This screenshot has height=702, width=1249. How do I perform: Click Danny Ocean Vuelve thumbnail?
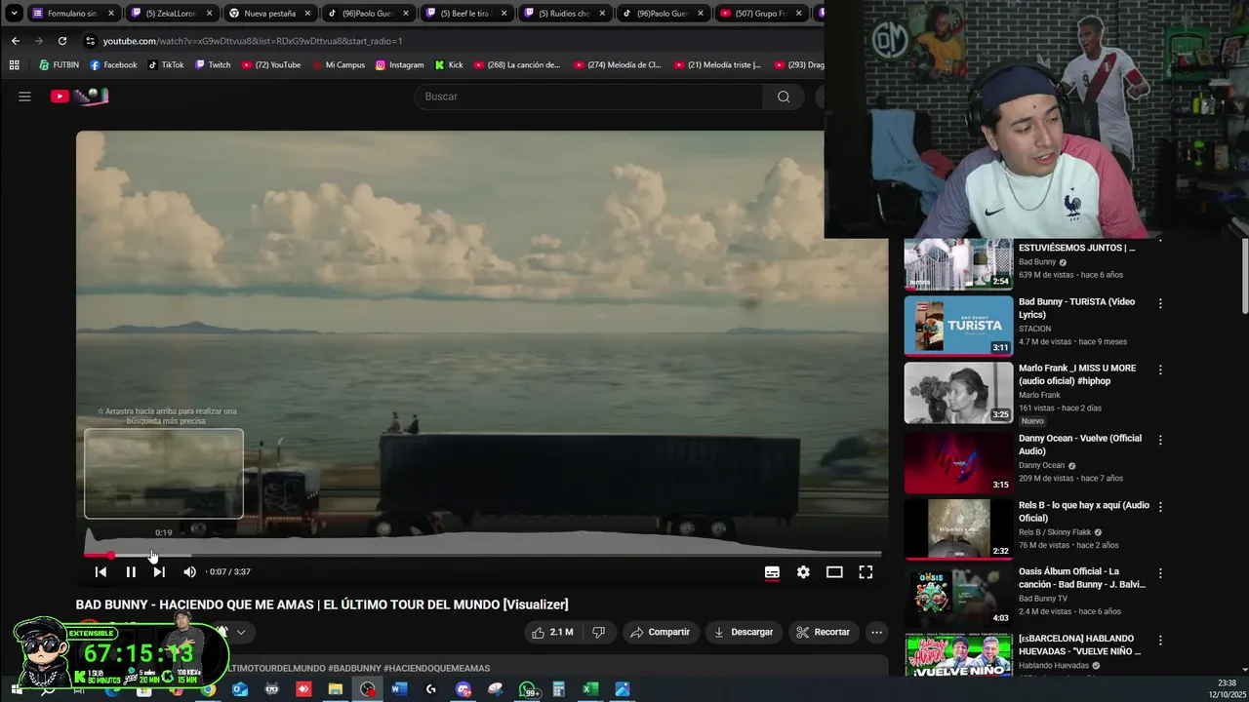[958, 462]
